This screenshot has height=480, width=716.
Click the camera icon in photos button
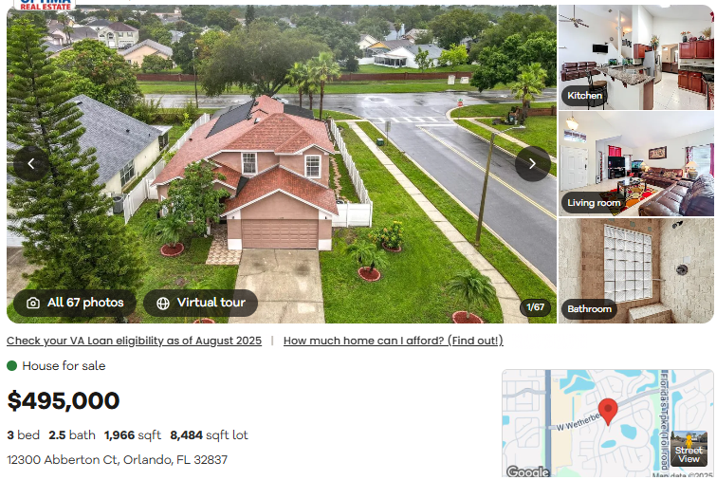pyautogui.click(x=33, y=304)
